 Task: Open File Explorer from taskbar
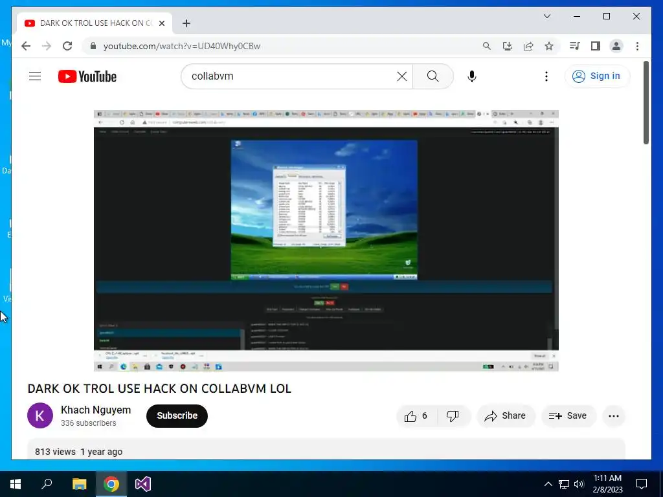79,484
